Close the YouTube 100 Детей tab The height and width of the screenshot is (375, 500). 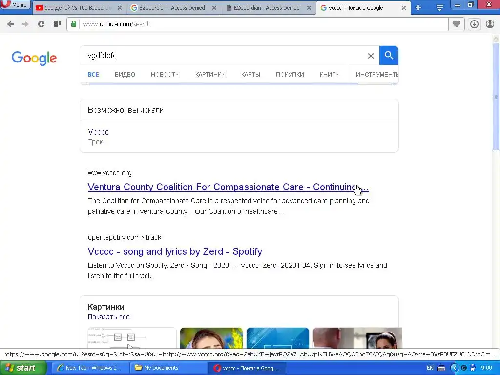pyautogui.click(x=119, y=8)
